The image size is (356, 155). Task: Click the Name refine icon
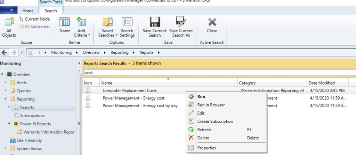pyautogui.click(x=65, y=23)
